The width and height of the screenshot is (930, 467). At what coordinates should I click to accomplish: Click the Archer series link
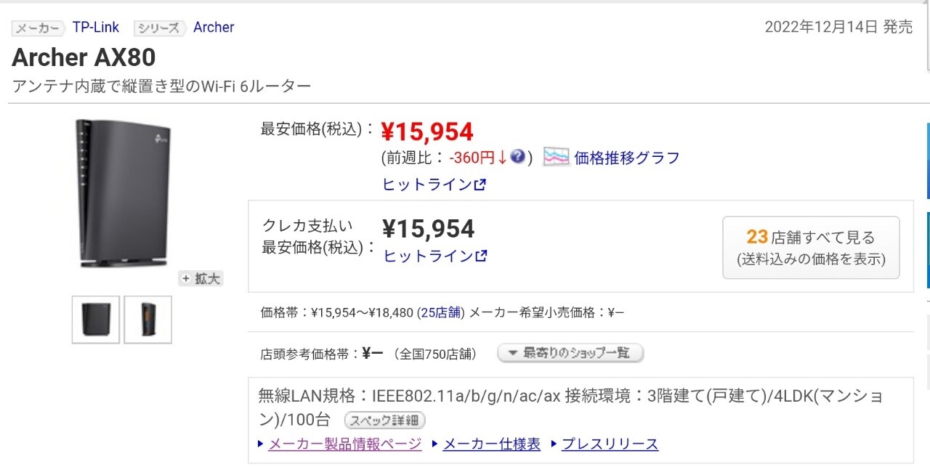pyautogui.click(x=214, y=28)
